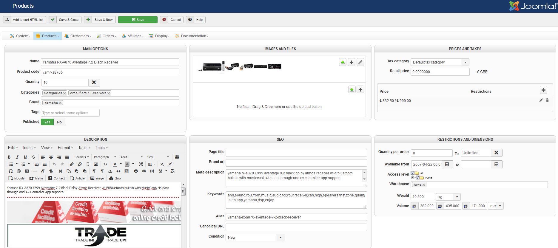This screenshot has width=558, height=248.
Task: Open the Help button
Action: pos(196,20)
